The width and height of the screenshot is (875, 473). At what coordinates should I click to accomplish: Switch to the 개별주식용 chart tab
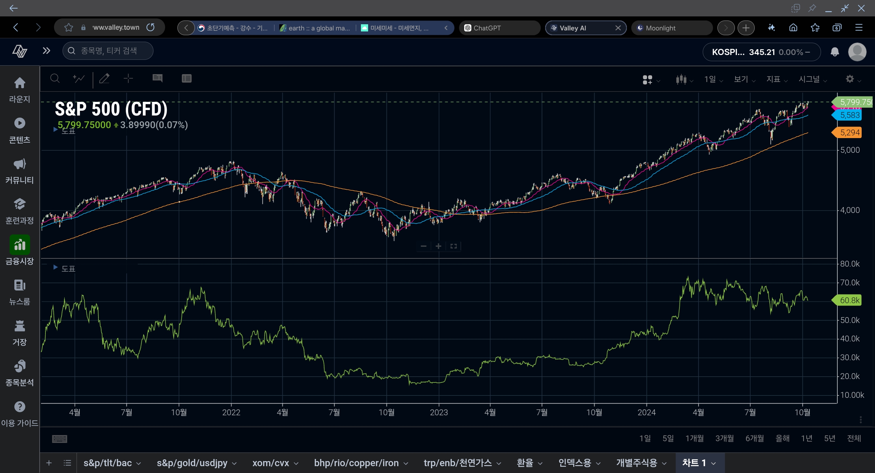[x=641, y=463]
